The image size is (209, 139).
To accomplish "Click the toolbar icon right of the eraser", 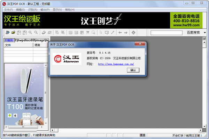I will 49,33.
